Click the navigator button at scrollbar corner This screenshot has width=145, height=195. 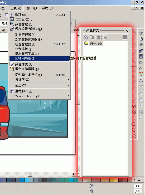78,174
